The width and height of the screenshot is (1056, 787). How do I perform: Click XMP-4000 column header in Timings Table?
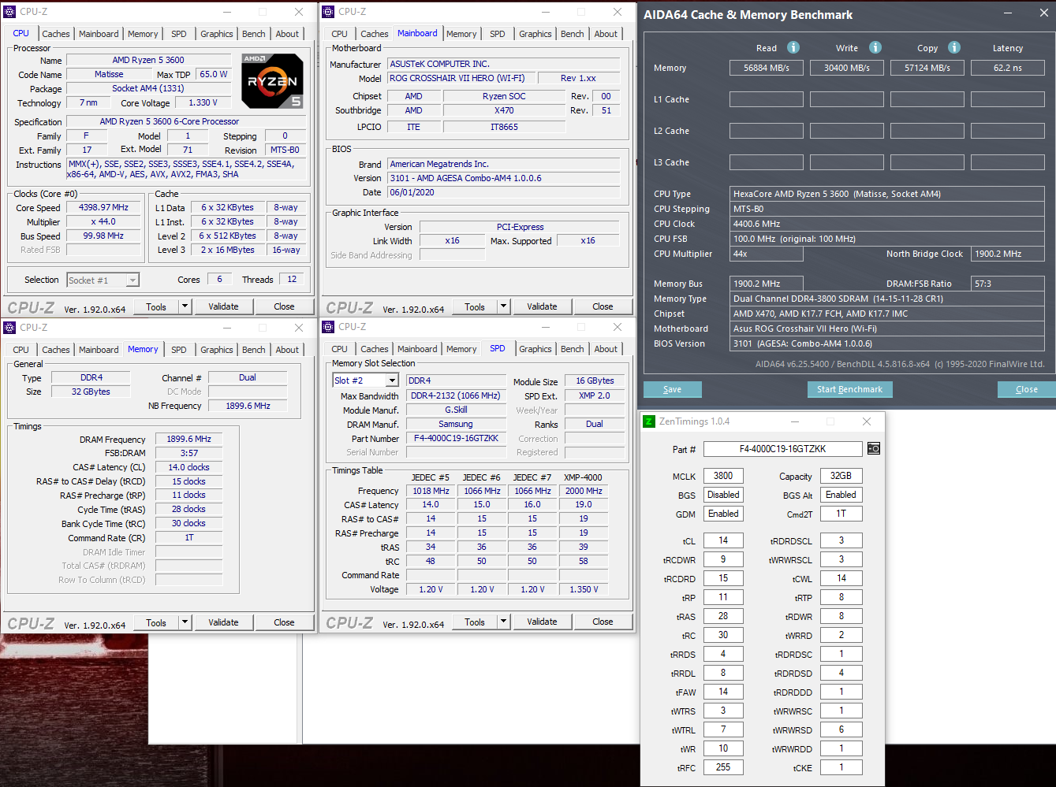583,477
